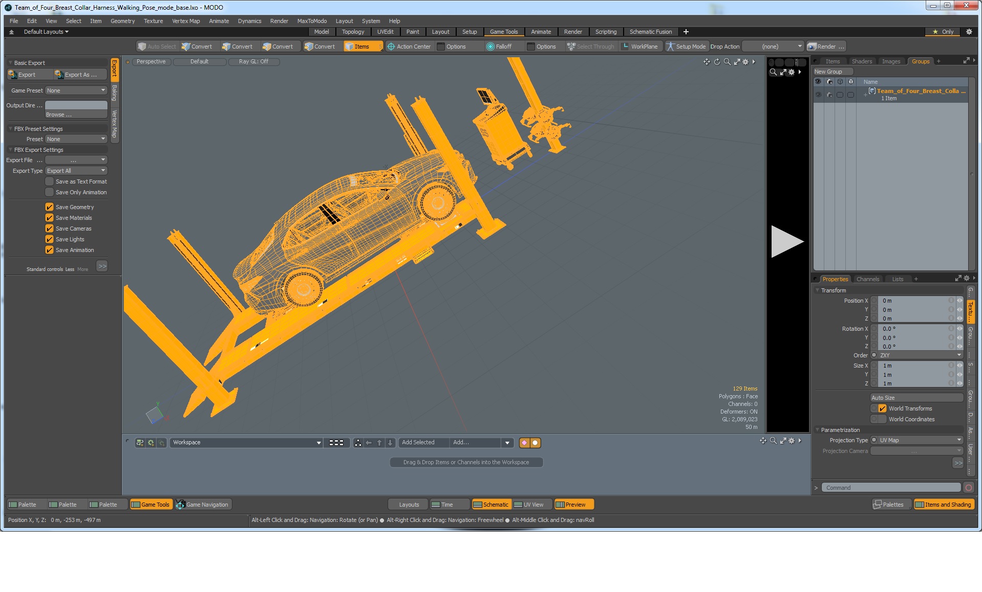The width and height of the screenshot is (982, 592).
Task: Open 3D viewport settings gear
Action: point(745,62)
